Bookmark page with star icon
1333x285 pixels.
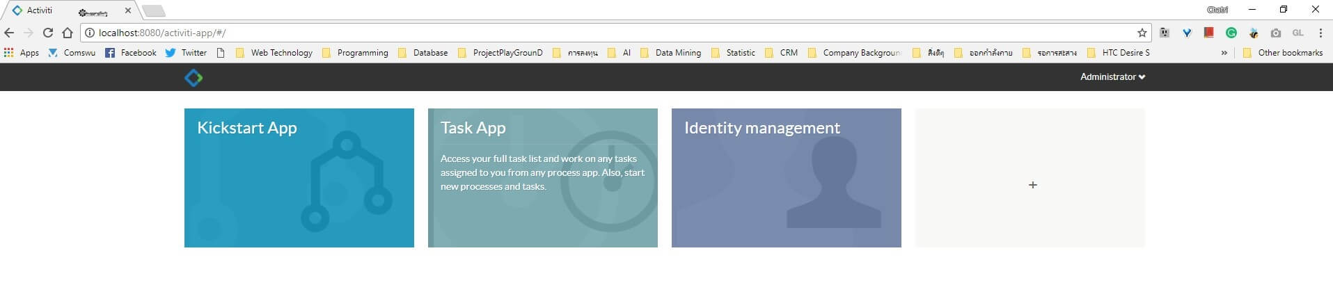click(x=1142, y=33)
